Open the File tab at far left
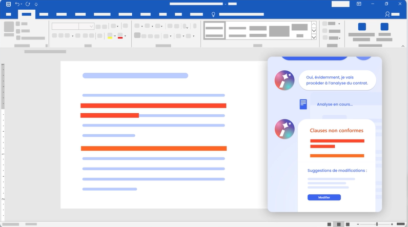 (9, 14)
